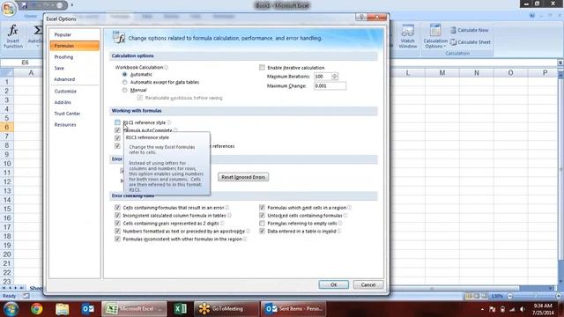Open the Save options category
Viewport: 564px width, 317px height.
pos(74,69)
